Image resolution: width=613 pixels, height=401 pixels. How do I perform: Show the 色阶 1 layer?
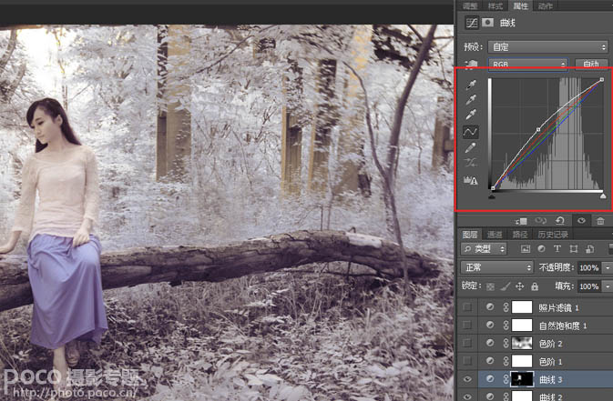tap(467, 361)
